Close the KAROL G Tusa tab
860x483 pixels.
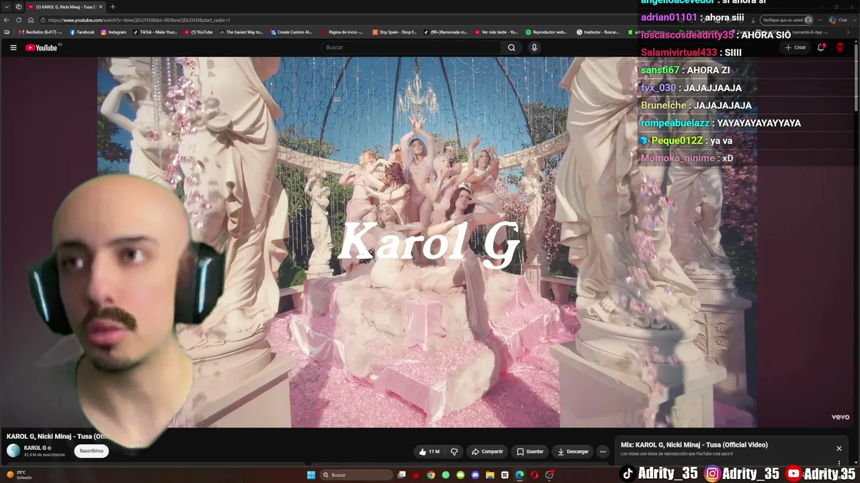coord(100,7)
